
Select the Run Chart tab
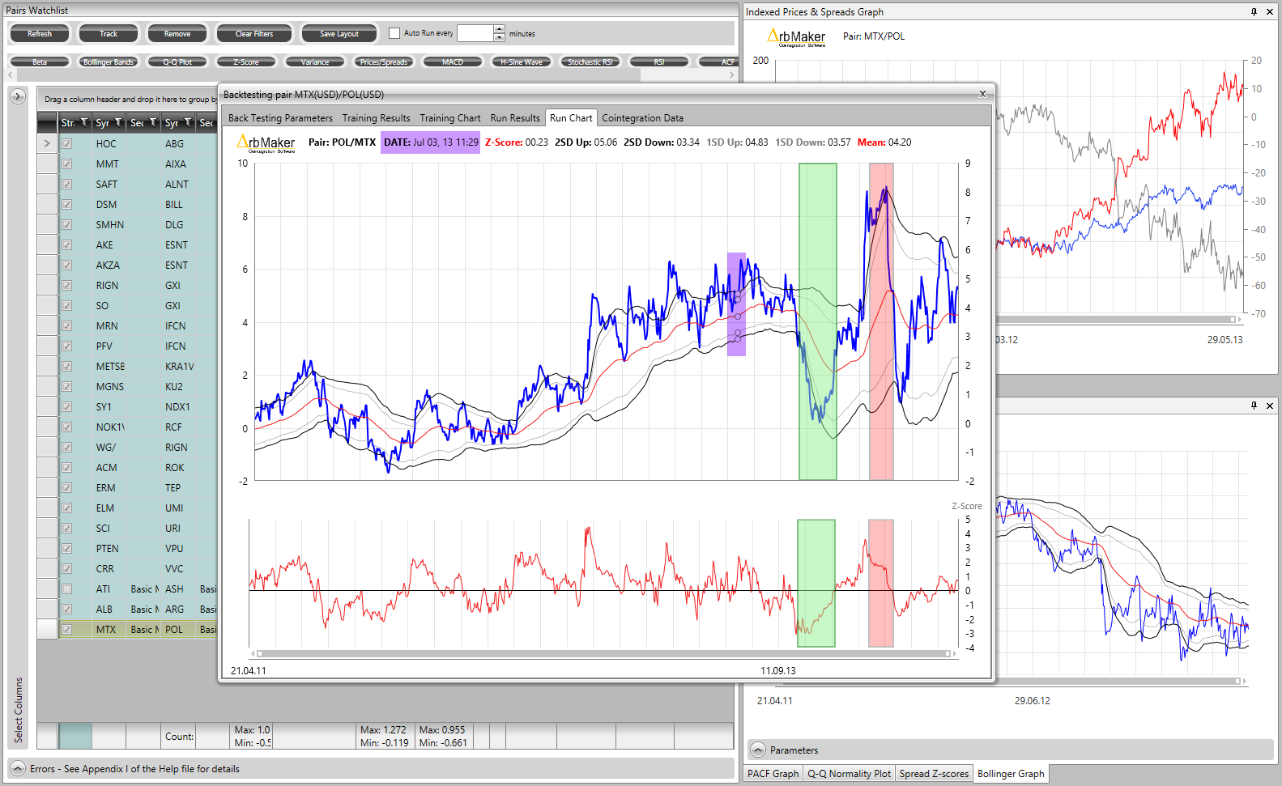(x=571, y=118)
